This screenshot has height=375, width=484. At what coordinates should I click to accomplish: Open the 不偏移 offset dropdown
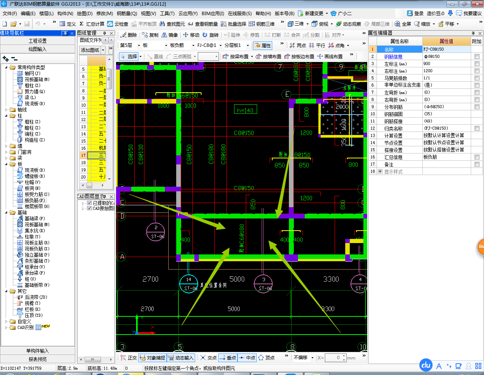coord(312,358)
